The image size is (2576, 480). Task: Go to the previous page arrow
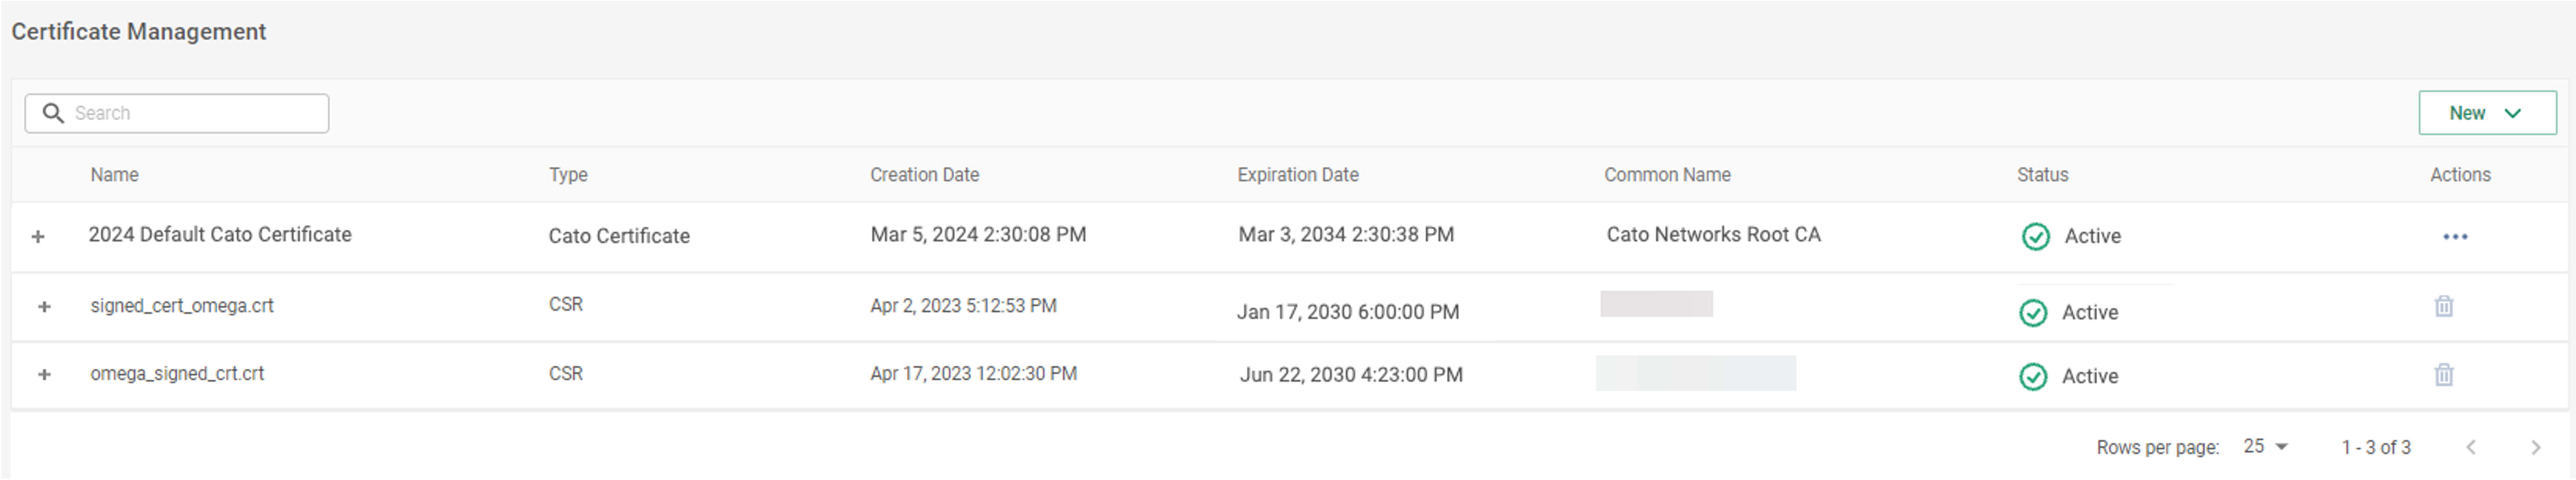click(2471, 447)
